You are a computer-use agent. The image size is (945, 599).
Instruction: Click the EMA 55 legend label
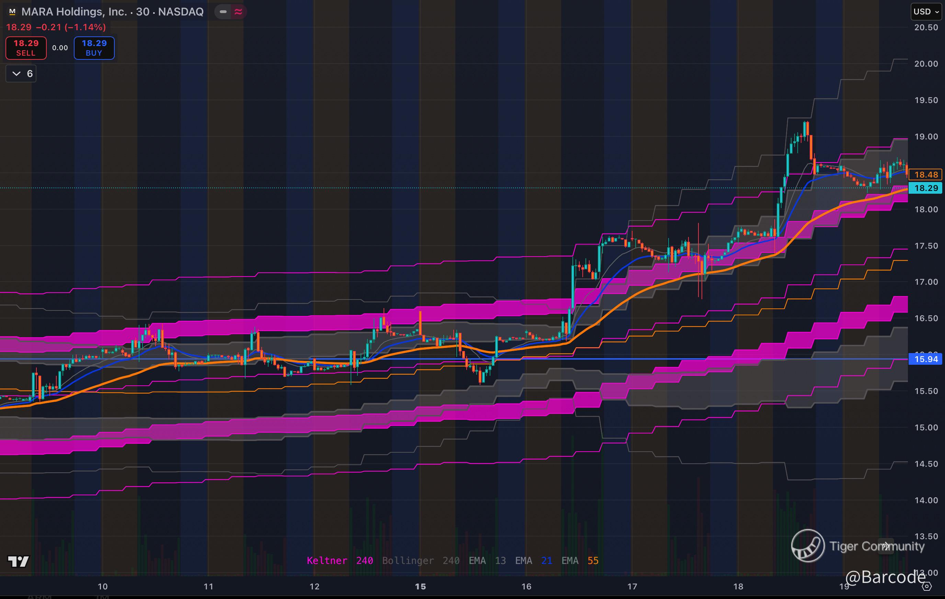click(580, 561)
